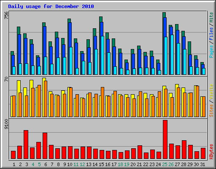Click day label '8' on the x-axis
Screen dimensions: 216x169
click(x=58, y=164)
